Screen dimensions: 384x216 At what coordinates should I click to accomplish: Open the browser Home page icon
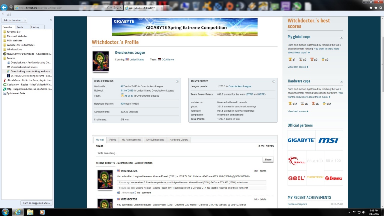[x=371, y=8]
